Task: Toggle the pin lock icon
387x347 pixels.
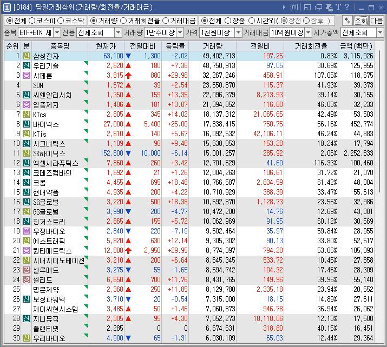Action: pos(329,8)
